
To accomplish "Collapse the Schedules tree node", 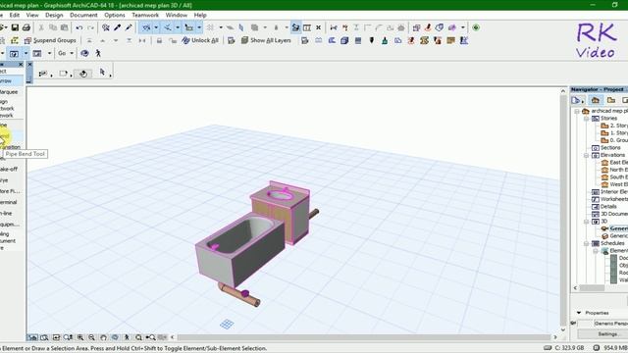I will (x=586, y=243).
